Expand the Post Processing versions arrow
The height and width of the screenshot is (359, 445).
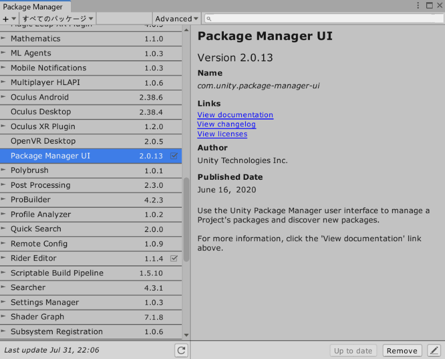click(x=3, y=185)
